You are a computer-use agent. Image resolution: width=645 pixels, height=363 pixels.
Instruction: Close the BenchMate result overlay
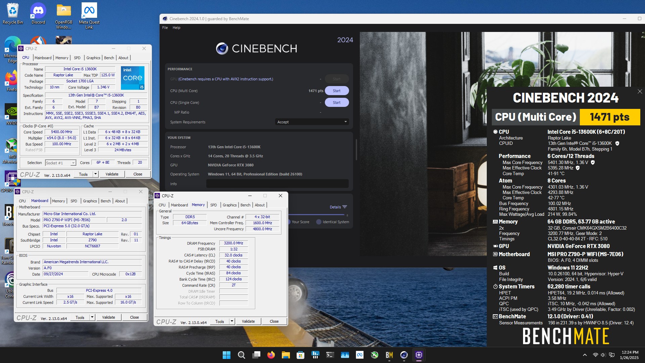pos(640,91)
